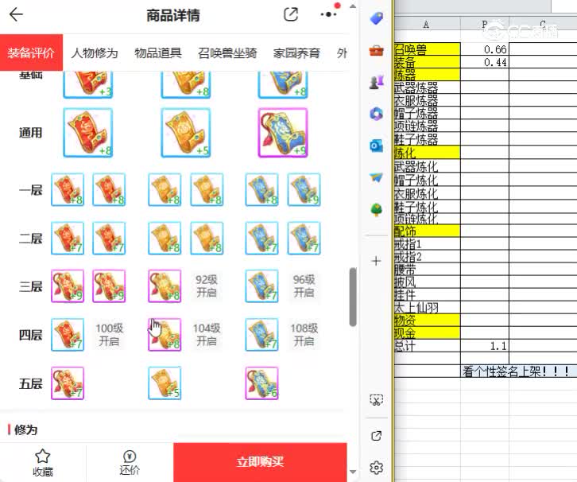Select blue +9 scroll in 一层 row
The image size is (577, 482).
(304, 189)
